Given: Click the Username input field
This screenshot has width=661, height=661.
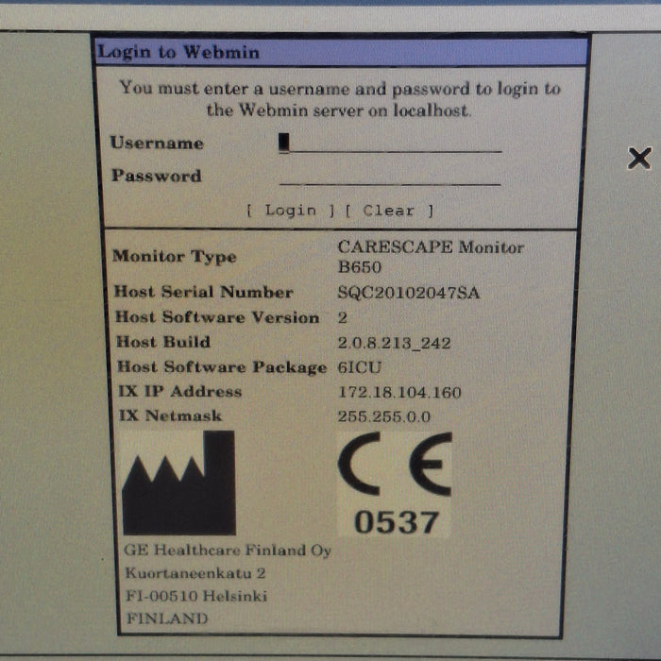Looking at the screenshot, I should click(390, 144).
